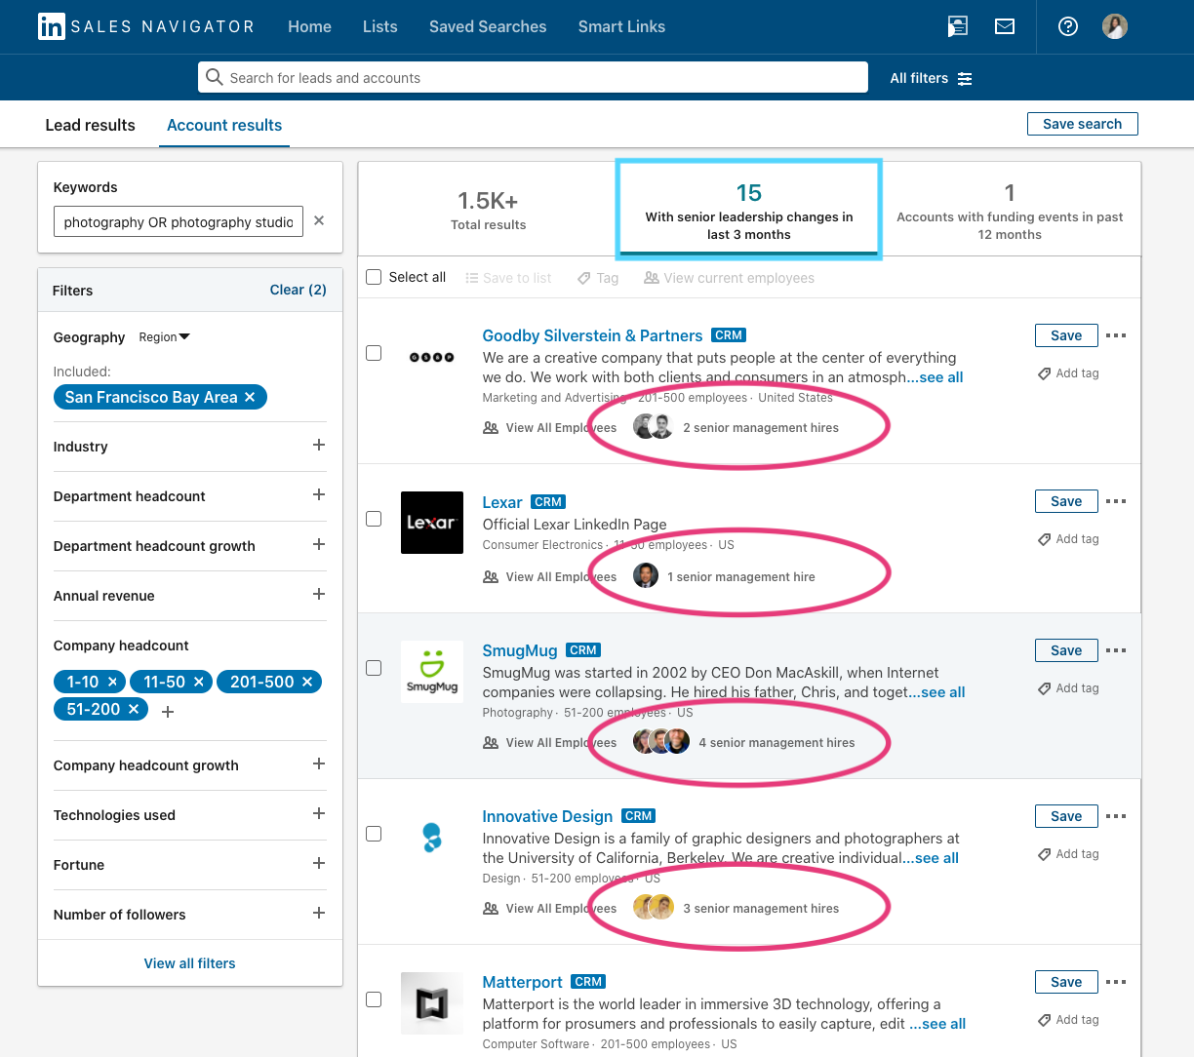Open View all filters link

(189, 963)
